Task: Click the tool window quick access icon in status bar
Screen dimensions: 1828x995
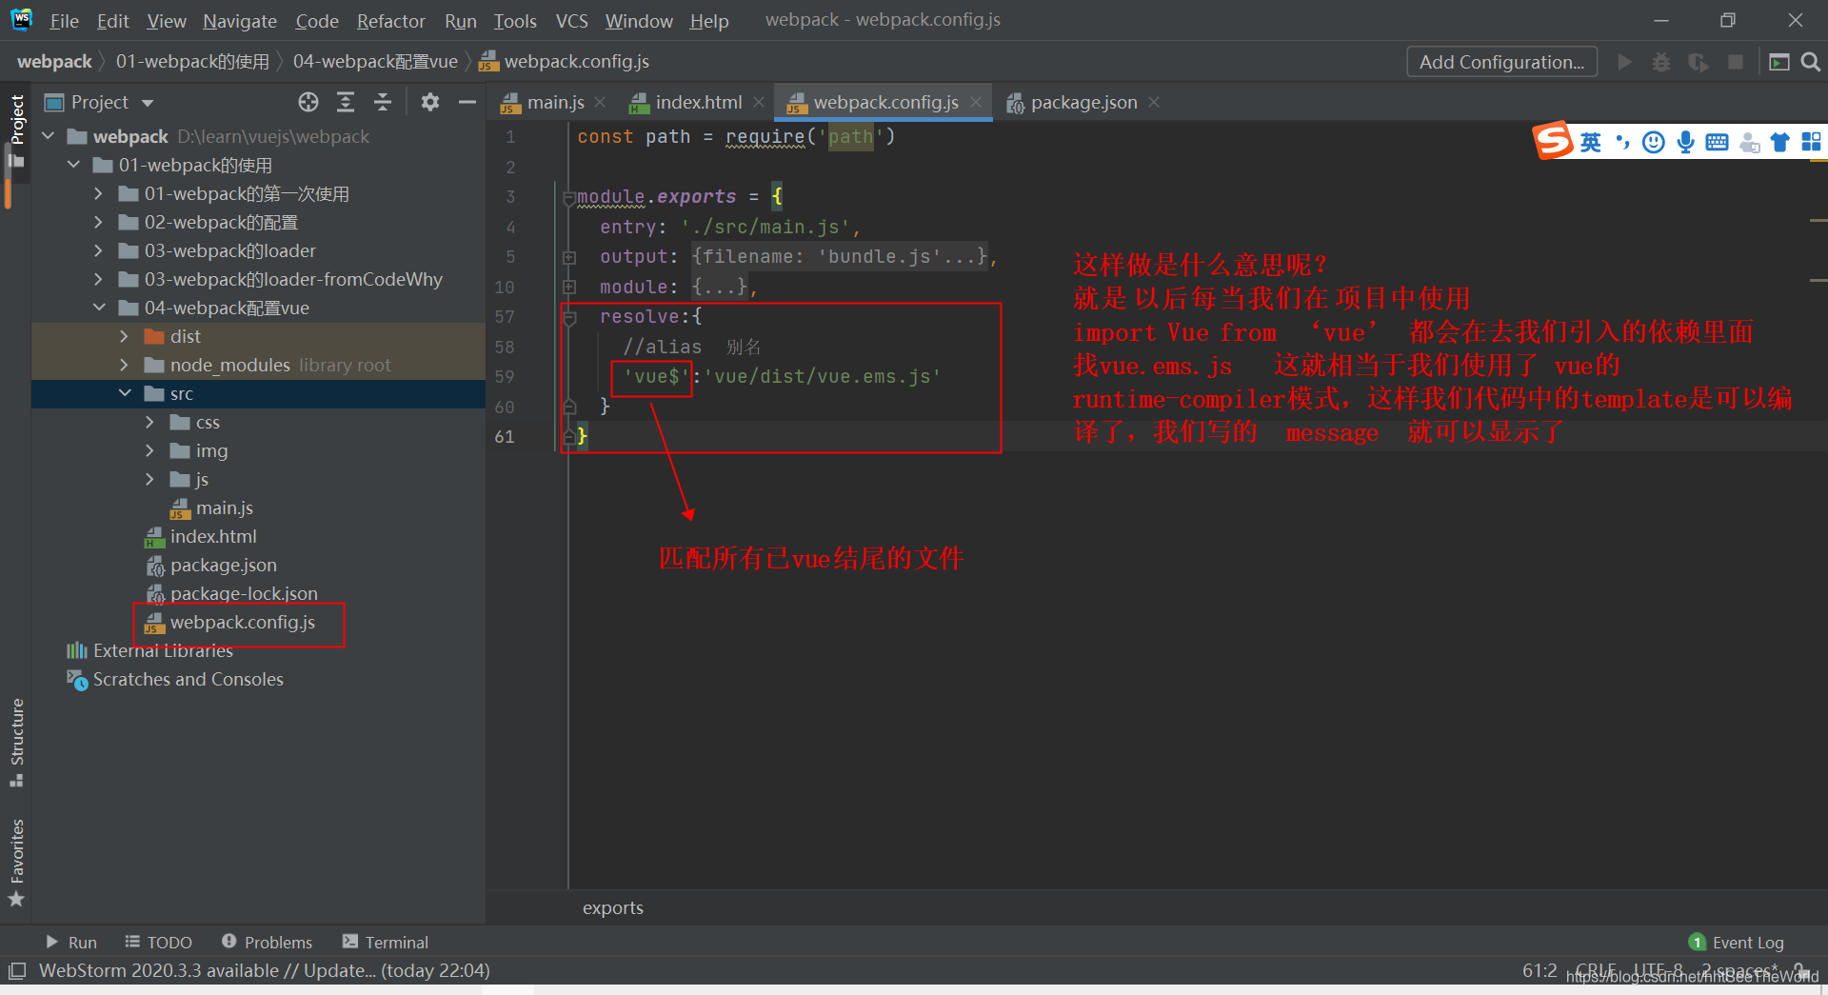Action: [17, 971]
